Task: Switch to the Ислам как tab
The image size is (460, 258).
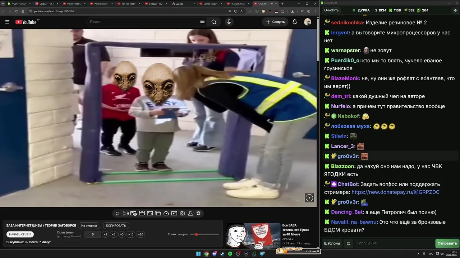Action: click(x=101, y=4)
